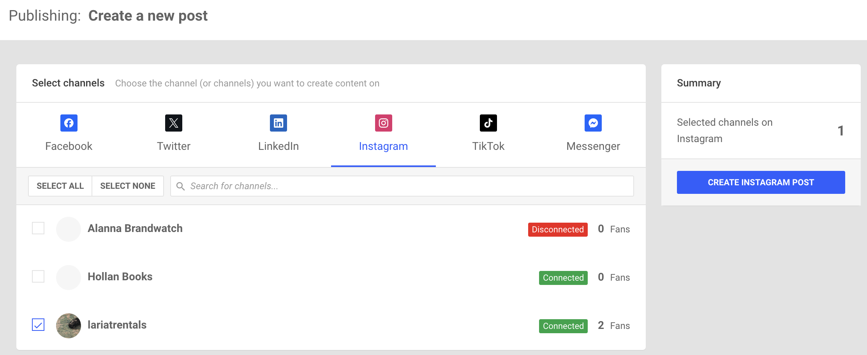This screenshot has width=867, height=355.
Task: Click the Select channels heading
Action: [68, 83]
